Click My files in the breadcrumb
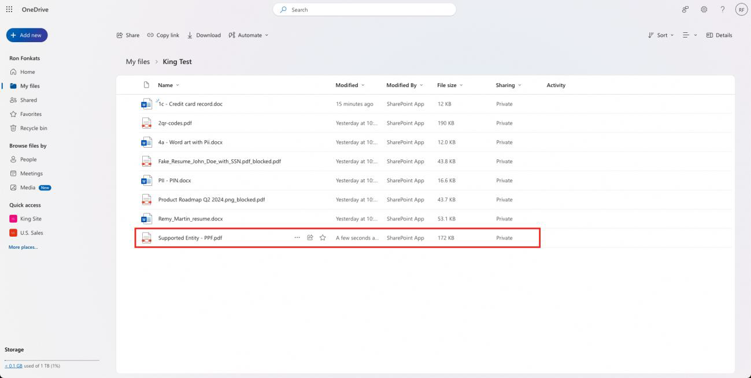Image resolution: width=751 pixels, height=378 pixels. tap(138, 62)
